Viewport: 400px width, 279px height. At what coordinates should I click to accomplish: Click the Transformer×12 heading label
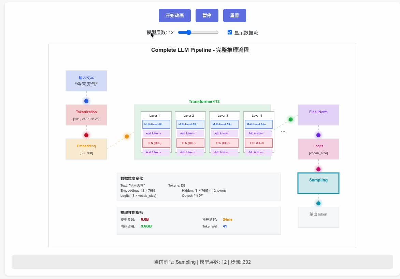point(204,101)
